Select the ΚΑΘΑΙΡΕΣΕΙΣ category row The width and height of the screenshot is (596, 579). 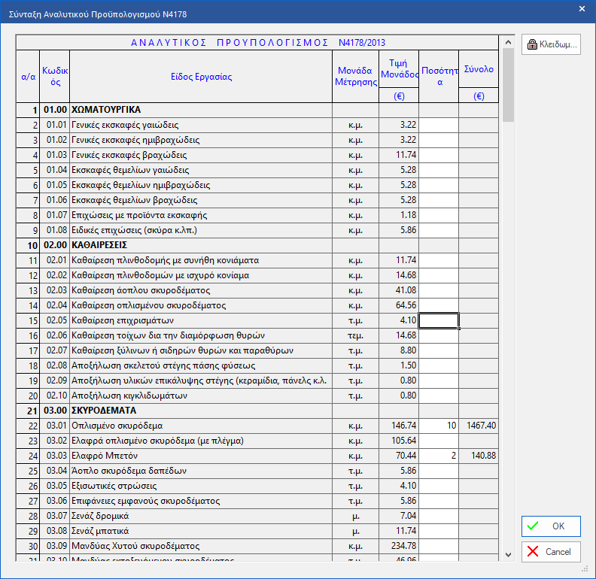200,245
